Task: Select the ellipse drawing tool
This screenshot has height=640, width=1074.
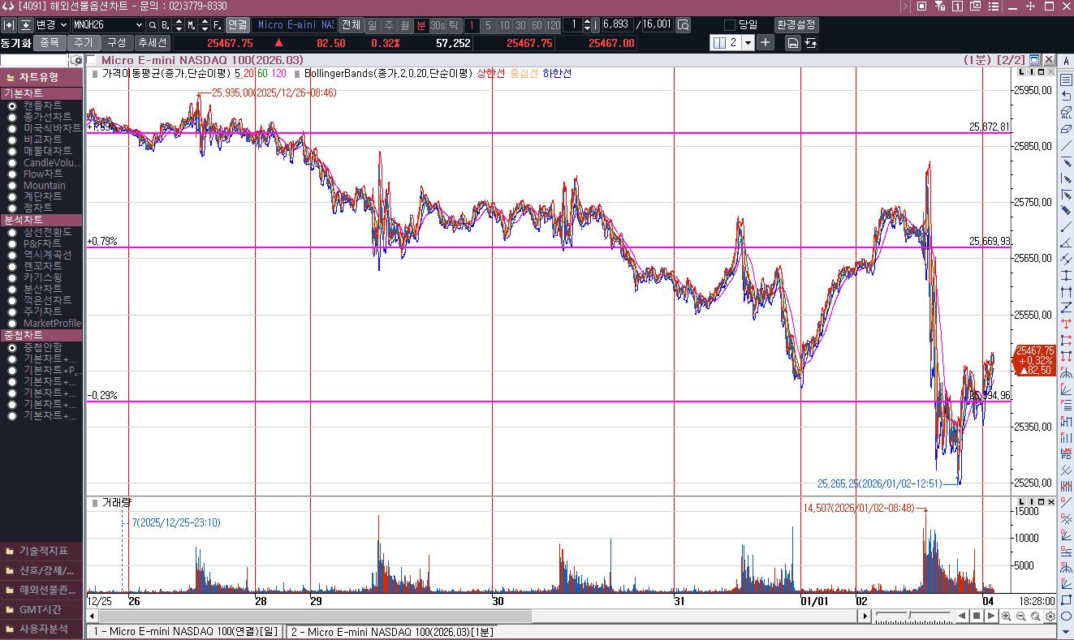Action: pos(1067,616)
